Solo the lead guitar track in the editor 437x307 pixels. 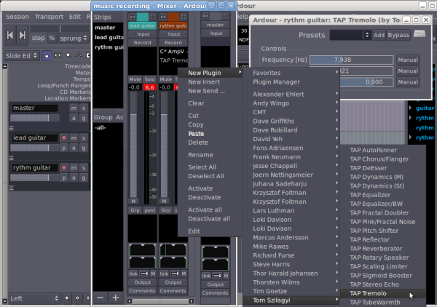point(84,137)
